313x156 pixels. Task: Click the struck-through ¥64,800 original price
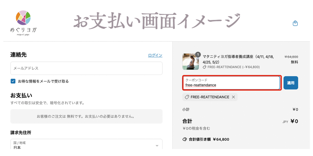point(291,57)
